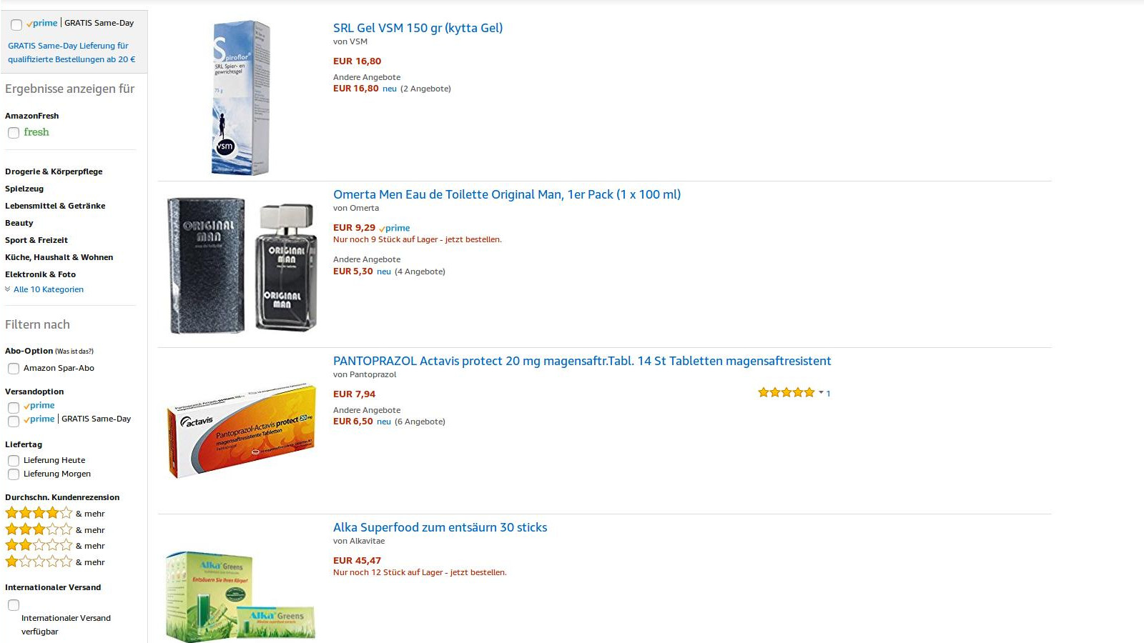Image resolution: width=1144 pixels, height=643 pixels.
Task: Expand Alle 10 Kategorien list
Action: click(x=48, y=289)
